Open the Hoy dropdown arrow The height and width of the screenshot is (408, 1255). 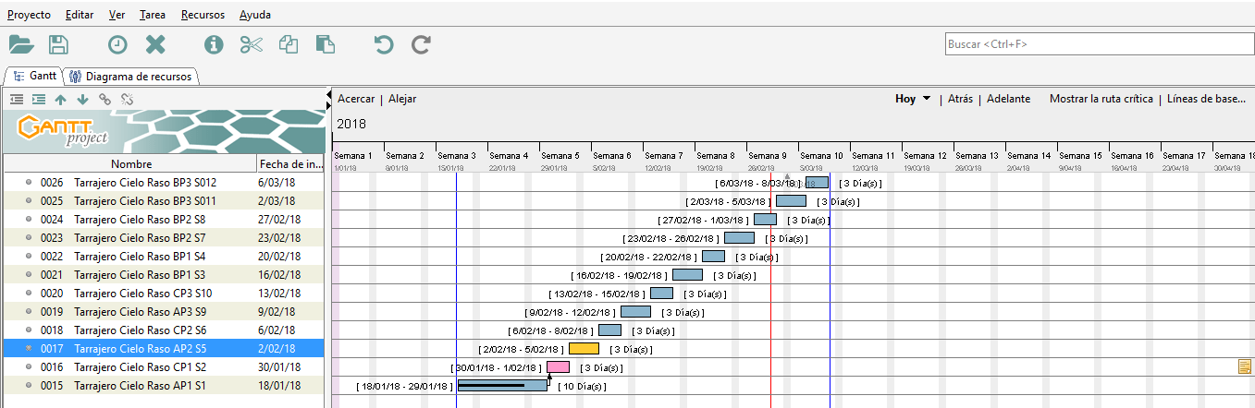tap(927, 99)
